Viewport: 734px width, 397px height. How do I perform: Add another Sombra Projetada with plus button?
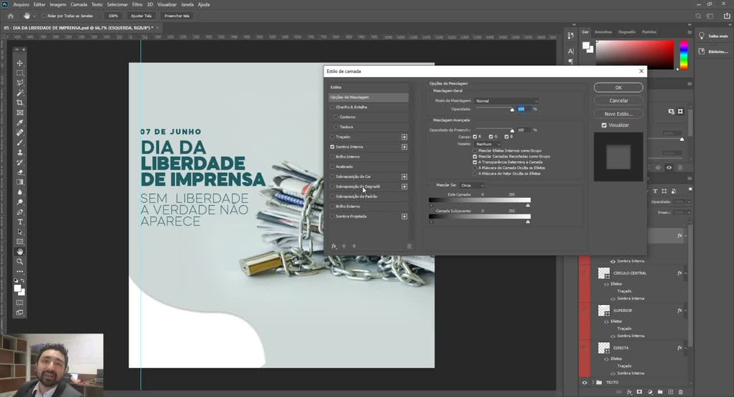[x=405, y=216]
